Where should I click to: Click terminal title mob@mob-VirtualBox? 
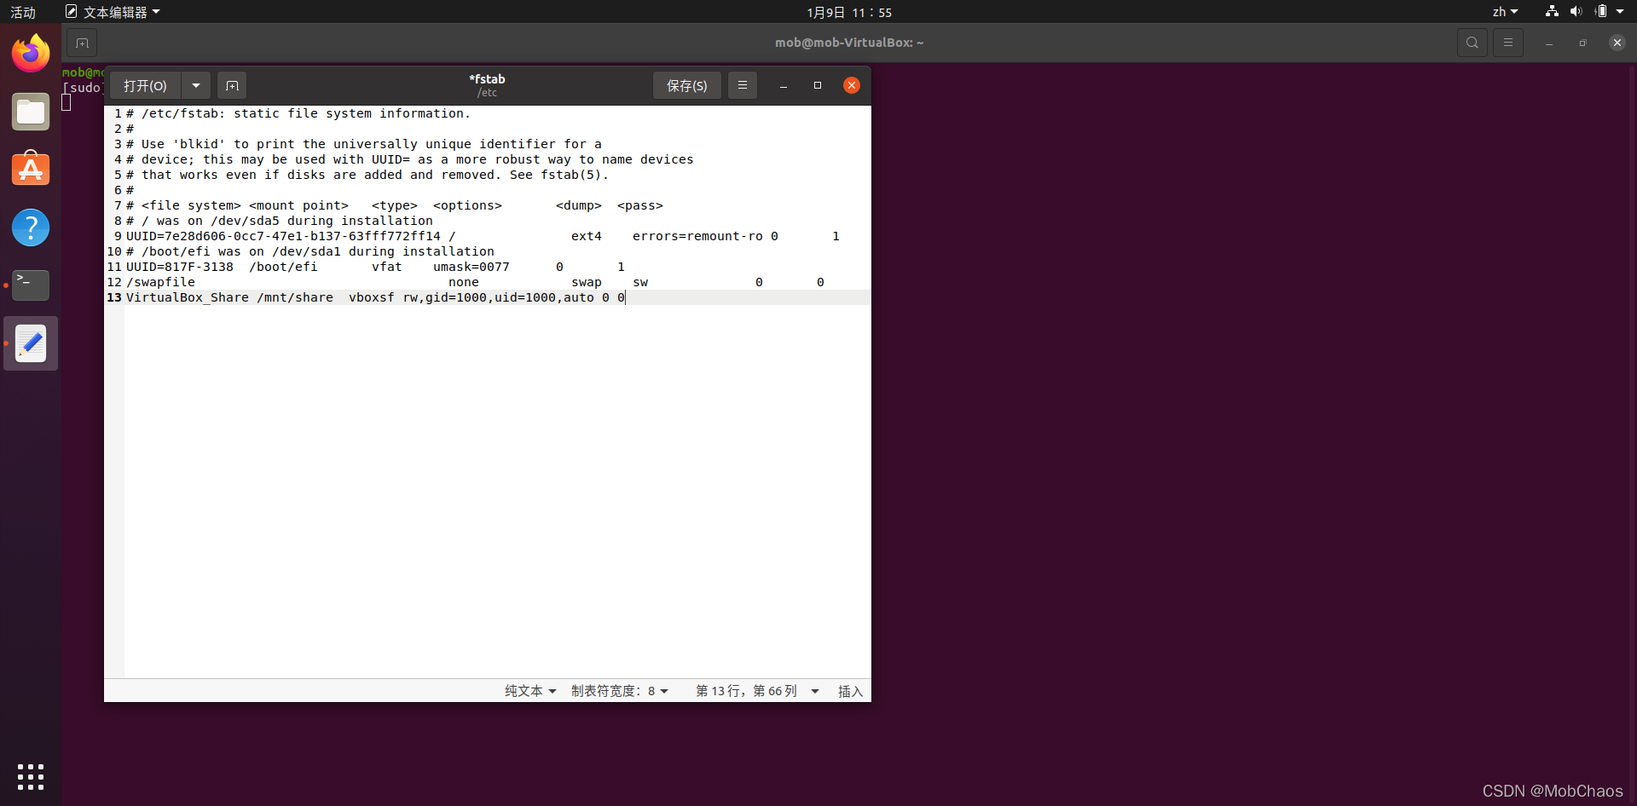[x=849, y=43]
